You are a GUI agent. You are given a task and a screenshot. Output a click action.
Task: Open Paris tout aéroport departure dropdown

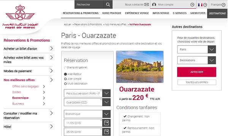[x=106, y=93]
